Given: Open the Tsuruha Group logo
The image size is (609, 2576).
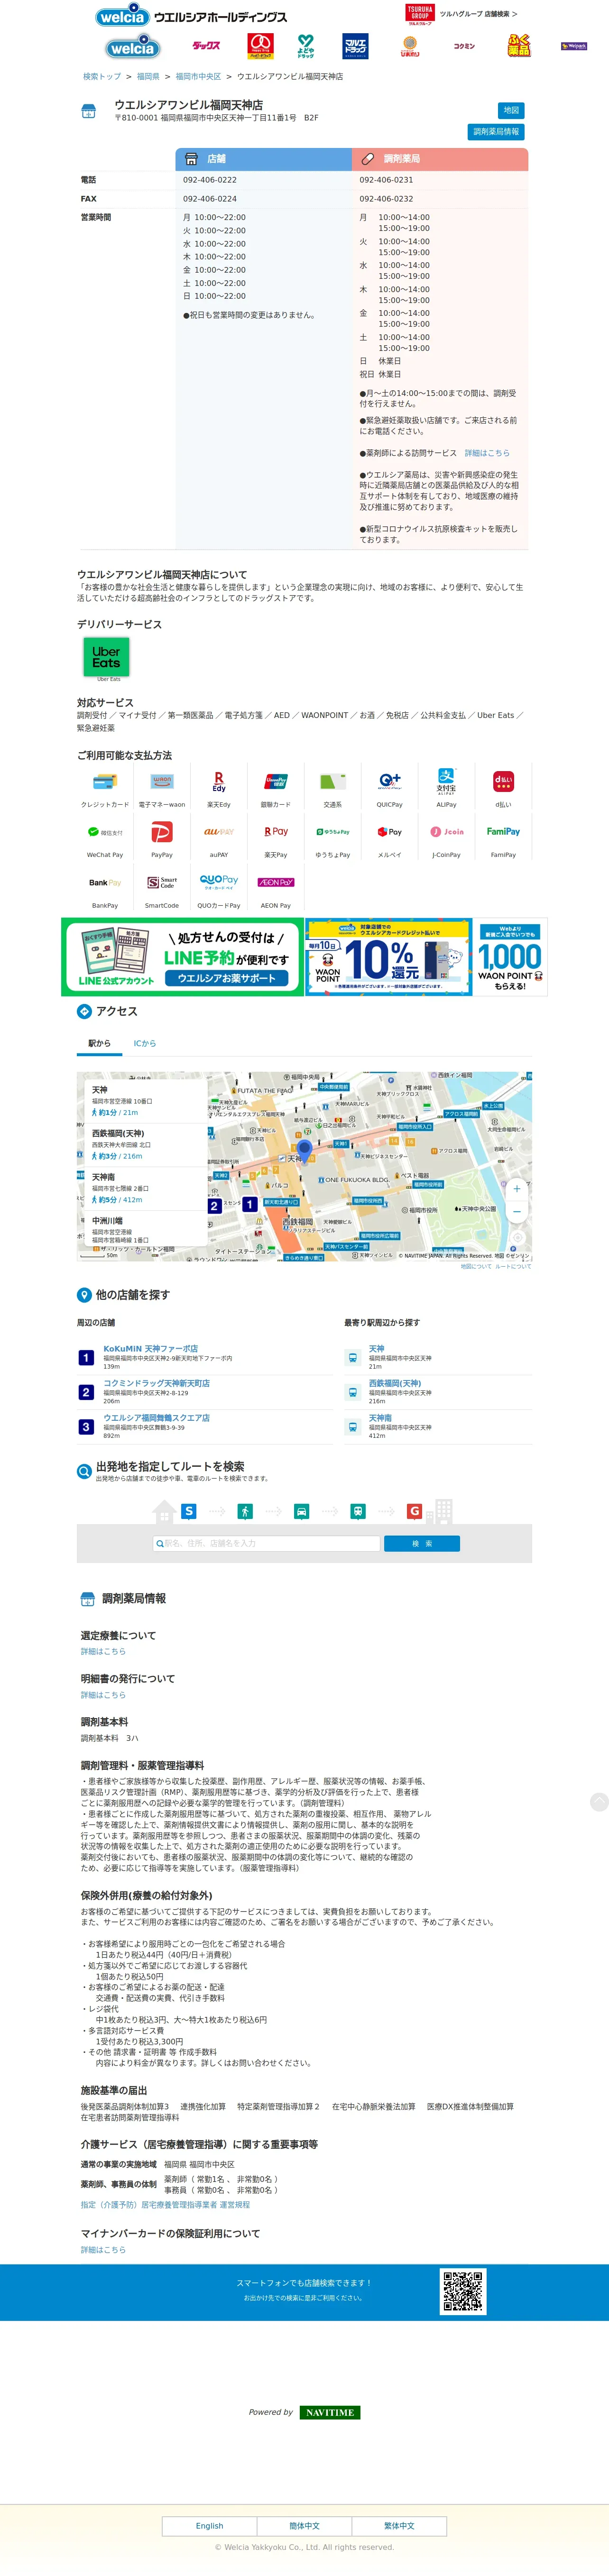Looking at the screenshot, I should tap(420, 14).
